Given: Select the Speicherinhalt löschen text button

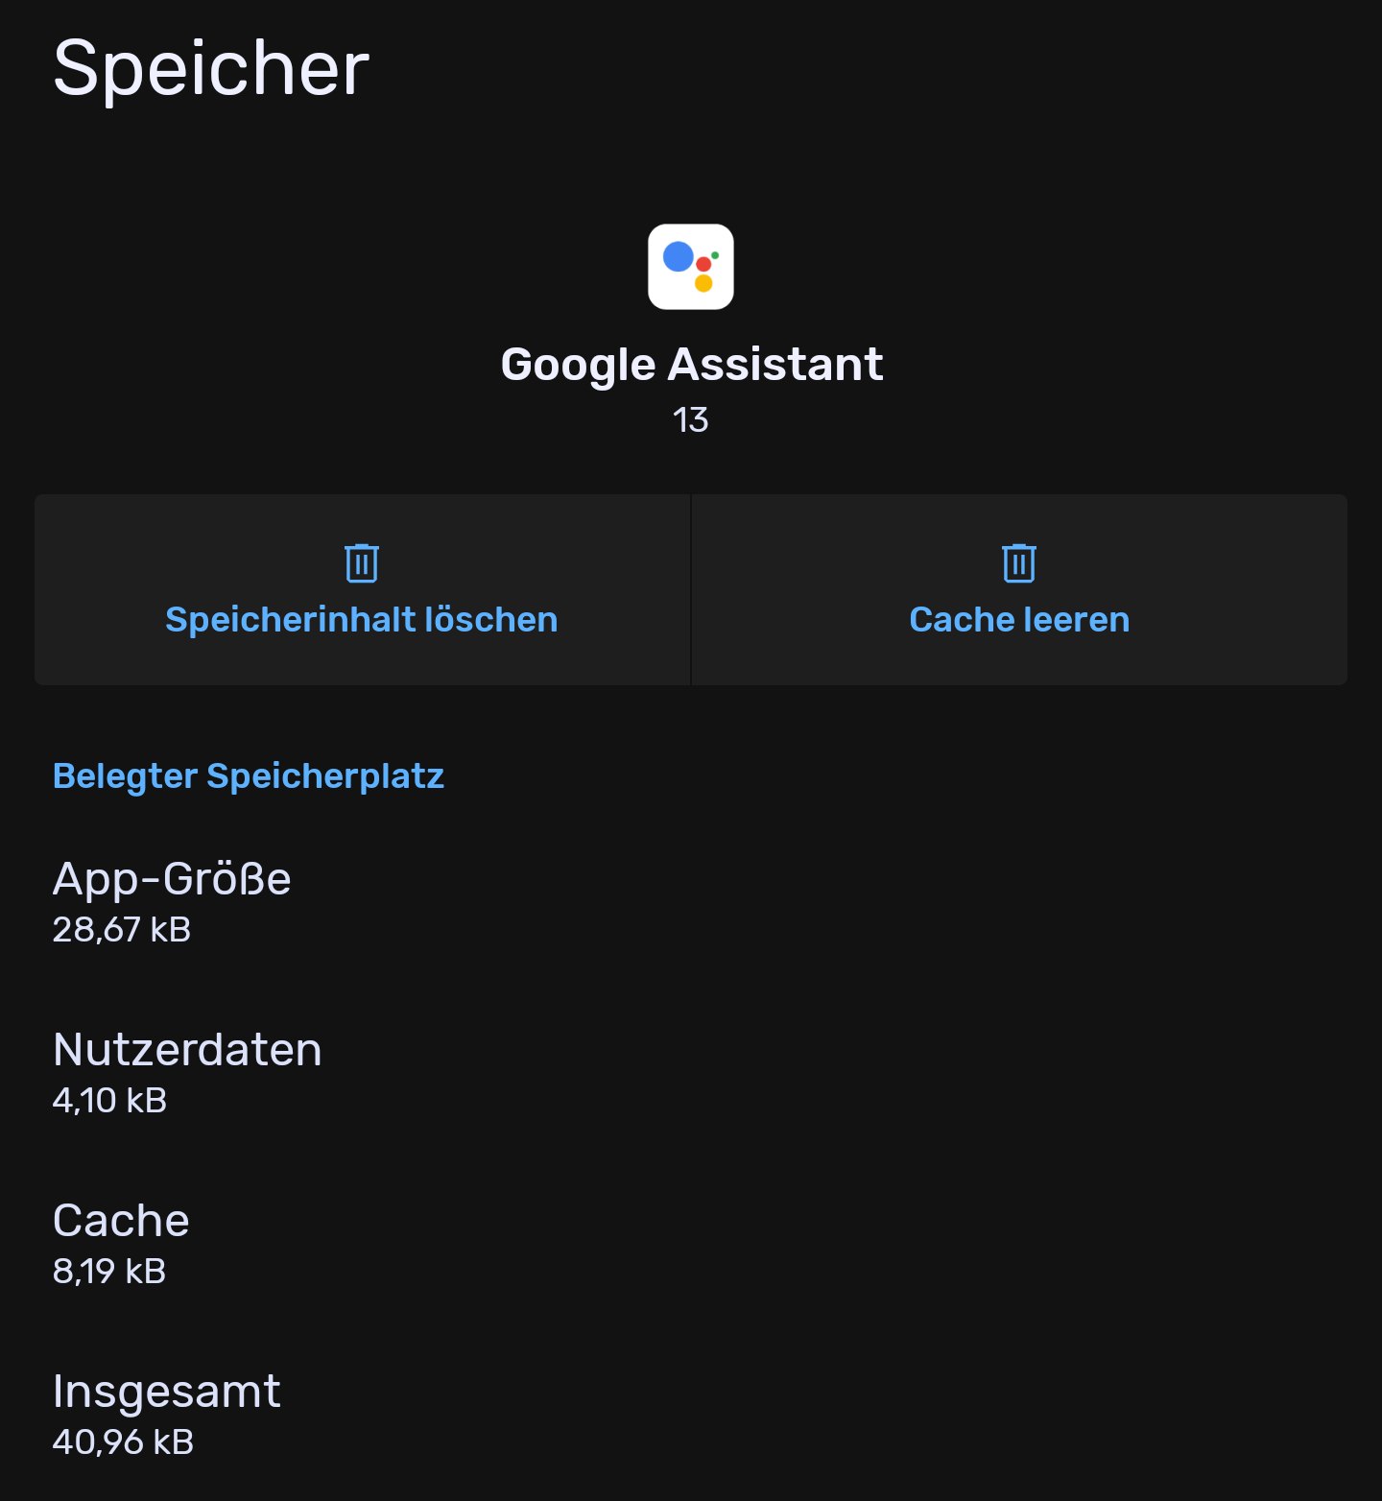Looking at the screenshot, I should click(x=362, y=620).
